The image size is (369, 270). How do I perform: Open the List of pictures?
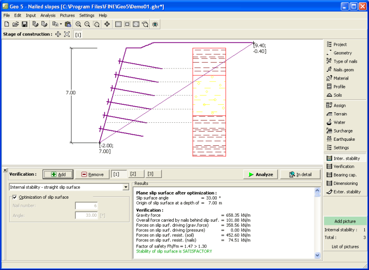pos(345,247)
